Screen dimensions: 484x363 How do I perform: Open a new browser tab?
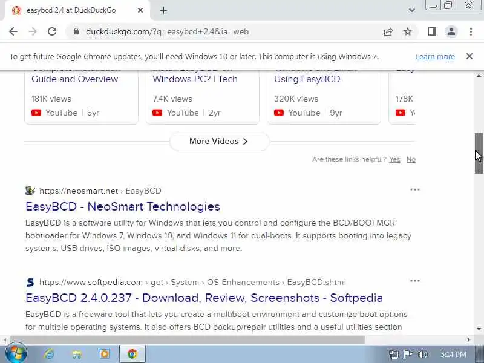tap(163, 10)
